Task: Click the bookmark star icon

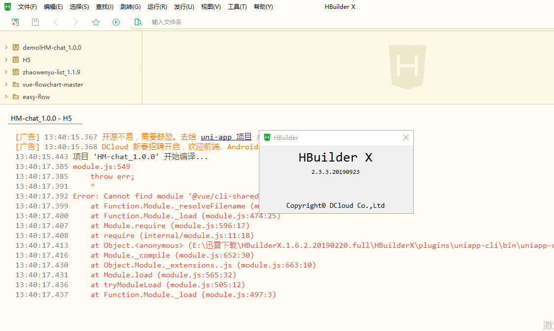Action: pos(96,22)
